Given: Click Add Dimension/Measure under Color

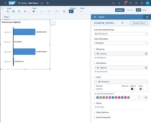Looking at the screenshot, I should point(104,94).
